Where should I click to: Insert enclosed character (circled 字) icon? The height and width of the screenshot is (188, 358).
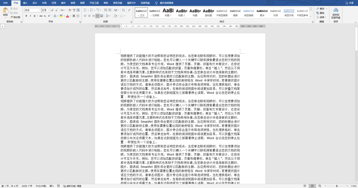click(78, 16)
